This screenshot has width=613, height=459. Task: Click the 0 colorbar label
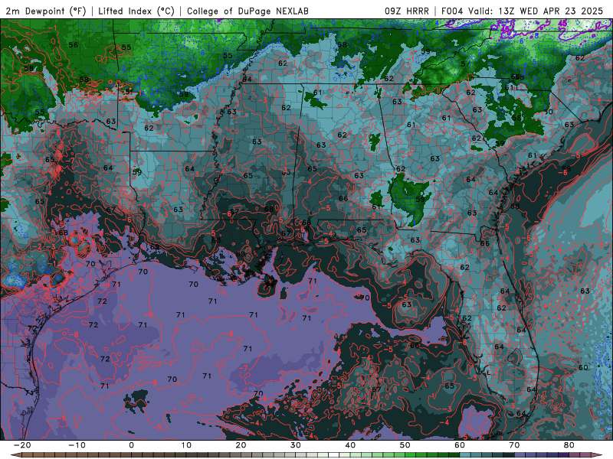(131, 445)
